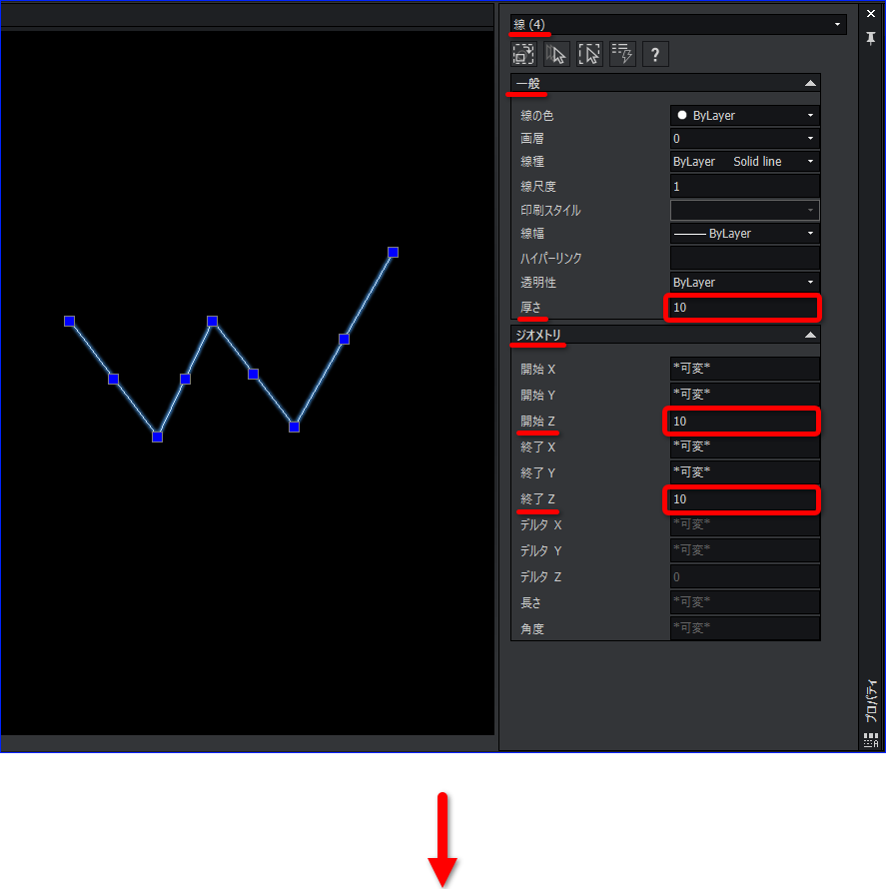Click the 厚さ value field
Image resolution: width=886 pixels, height=889 pixels.
(x=744, y=308)
